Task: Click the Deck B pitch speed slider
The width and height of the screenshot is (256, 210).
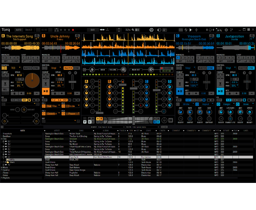Action: (72, 82)
